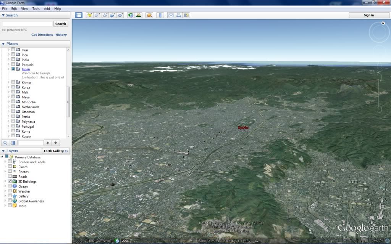The width and height of the screenshot is (391, 244).
Task: Expand the Maya folder tree
Action: pyautogui.click(x=8, y=97)
